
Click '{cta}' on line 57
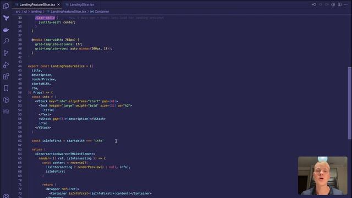coord(43,123)
